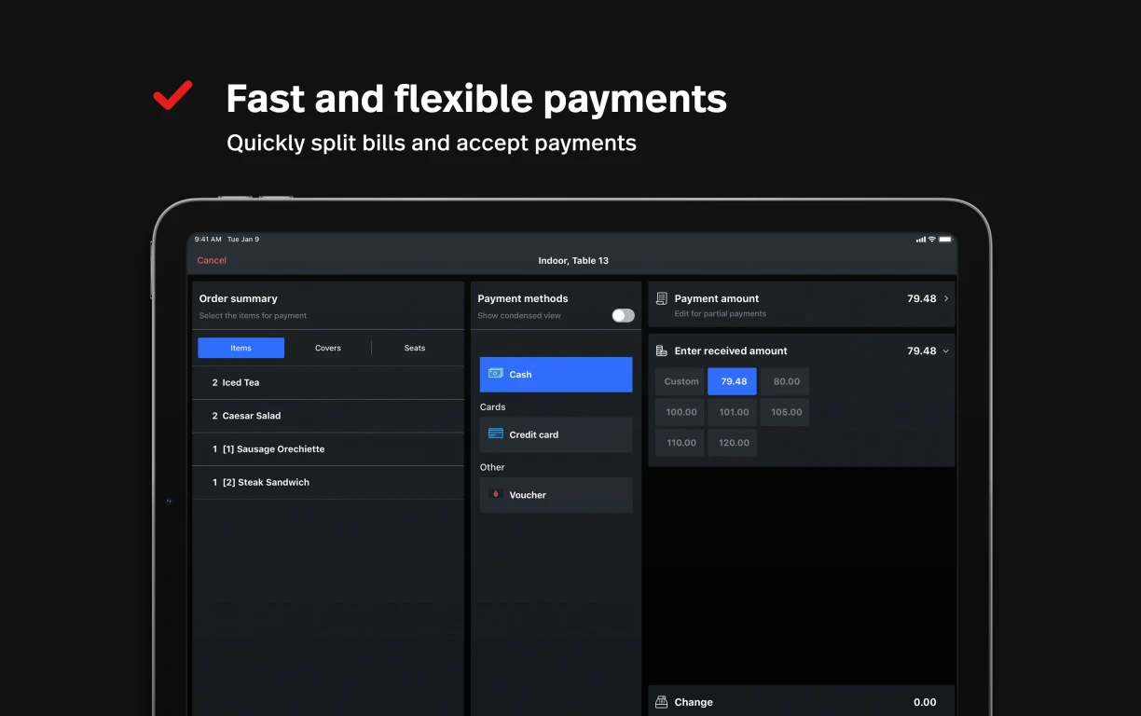Image resolution: width=1141 pixels, height=716 pixels.
Task: Cancel the payment screen
Action: [x=212, y=260]
